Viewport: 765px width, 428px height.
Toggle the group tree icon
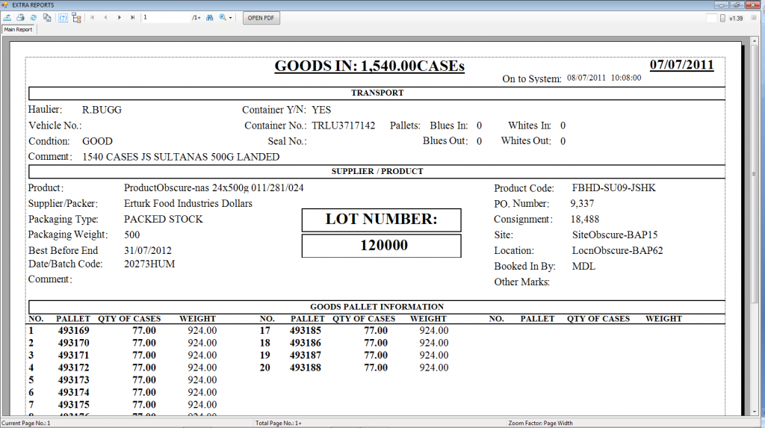point(76,17)
